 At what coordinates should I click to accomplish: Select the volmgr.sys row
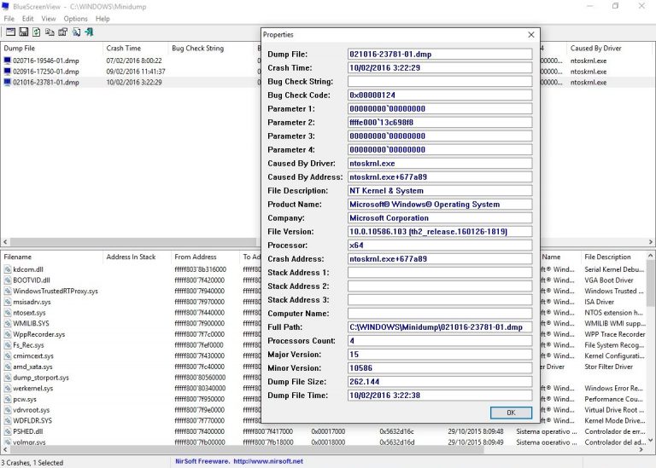[325, 442]
